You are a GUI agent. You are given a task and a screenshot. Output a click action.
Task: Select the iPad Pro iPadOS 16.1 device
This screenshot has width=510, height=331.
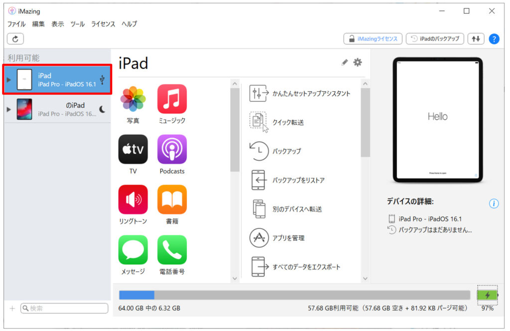[57, 79]
